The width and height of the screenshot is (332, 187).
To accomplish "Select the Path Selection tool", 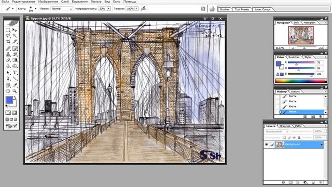I will (8, 73).
